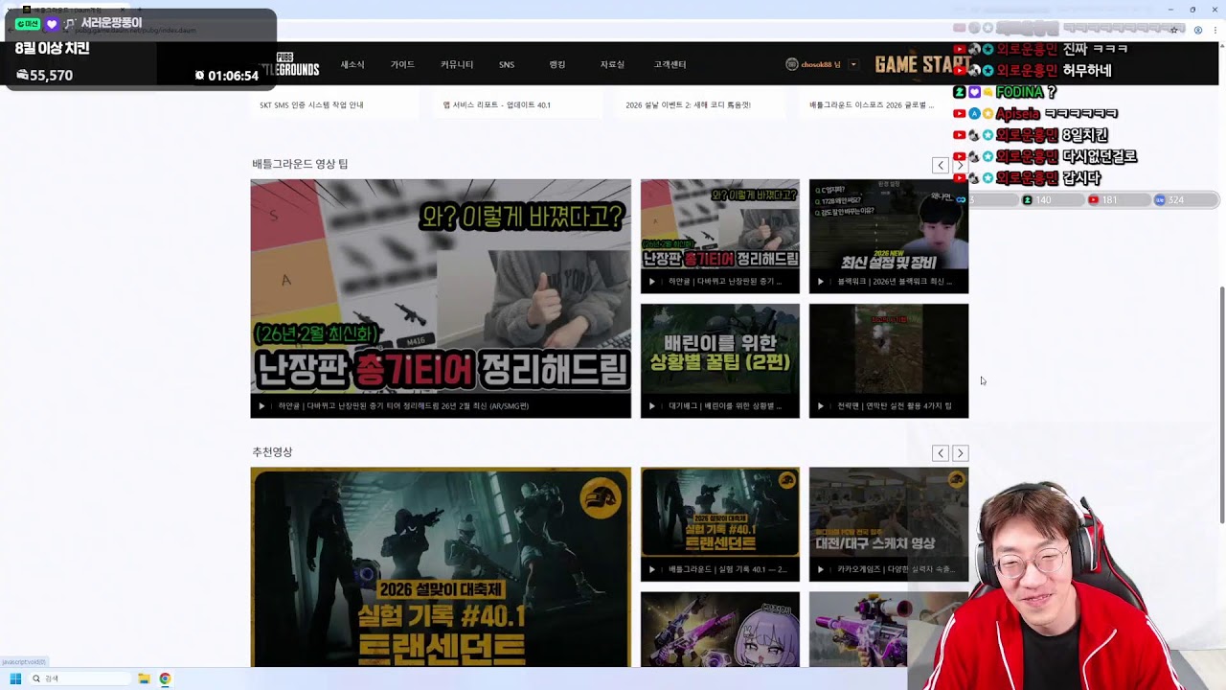The height and width of the screenshot is (690, 1226).
Task: Open the 커뮤니티 menu
Action: click(457, 64)
